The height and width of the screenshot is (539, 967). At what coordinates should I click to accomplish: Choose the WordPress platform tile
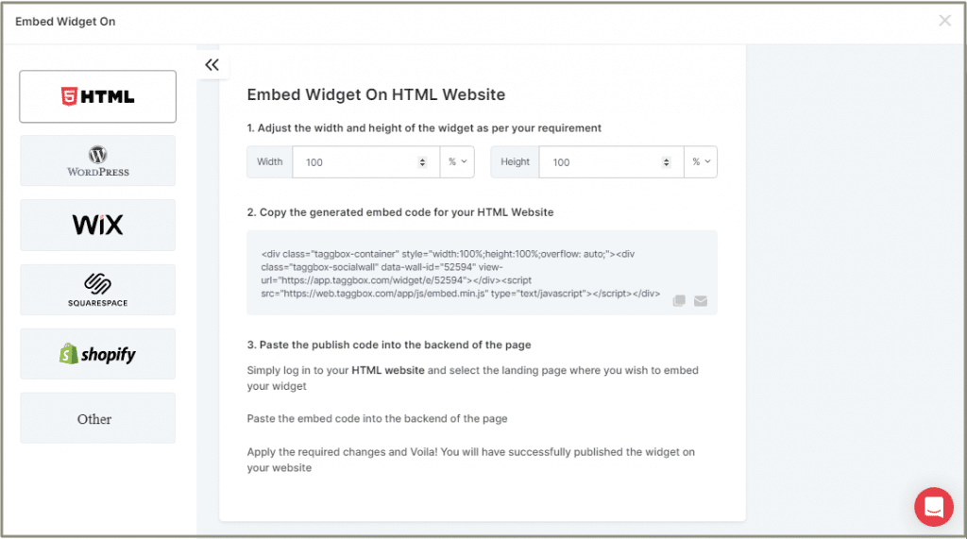pyautogui.click(x=97, y=160)
